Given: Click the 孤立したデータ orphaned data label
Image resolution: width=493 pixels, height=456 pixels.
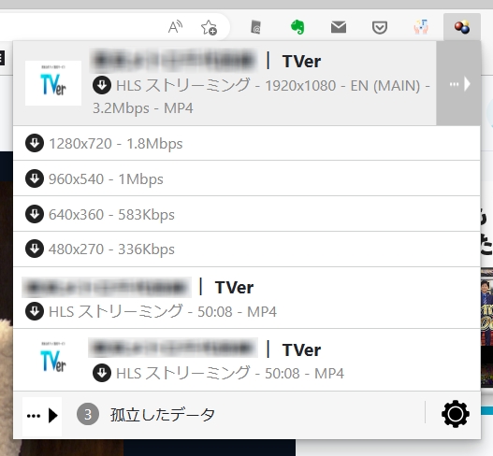Looking at the screenshot, I should point(163,415).
